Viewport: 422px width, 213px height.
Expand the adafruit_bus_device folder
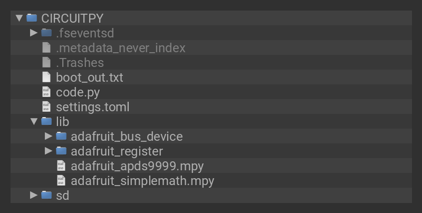(x=49, y=136)
